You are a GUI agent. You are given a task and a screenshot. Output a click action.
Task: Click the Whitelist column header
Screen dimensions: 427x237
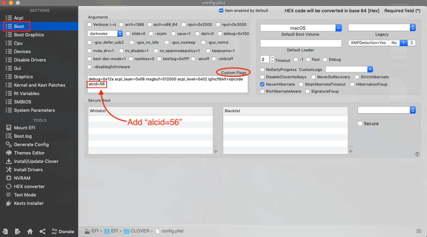pyautogui.click(x=150, y=111)
